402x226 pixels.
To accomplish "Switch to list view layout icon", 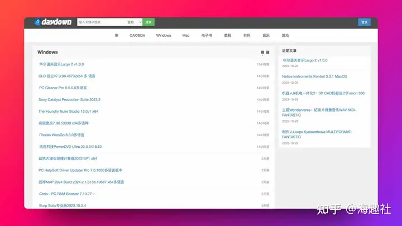I will click(x=268, y=52).
